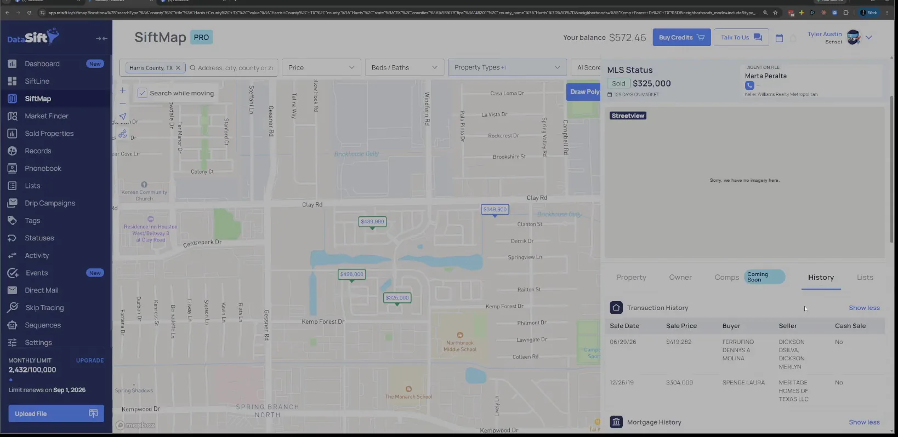
Task: Click the Dashboard icon in the sidebar
Action: click(x=12, y=64)
